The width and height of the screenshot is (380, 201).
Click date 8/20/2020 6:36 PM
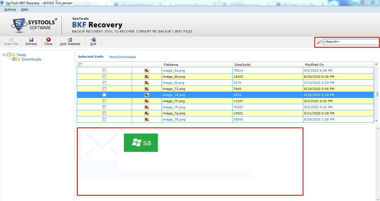click(320, 77)
